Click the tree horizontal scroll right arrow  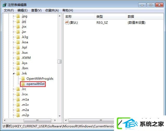pyautogui.click(x=55, y=120)
